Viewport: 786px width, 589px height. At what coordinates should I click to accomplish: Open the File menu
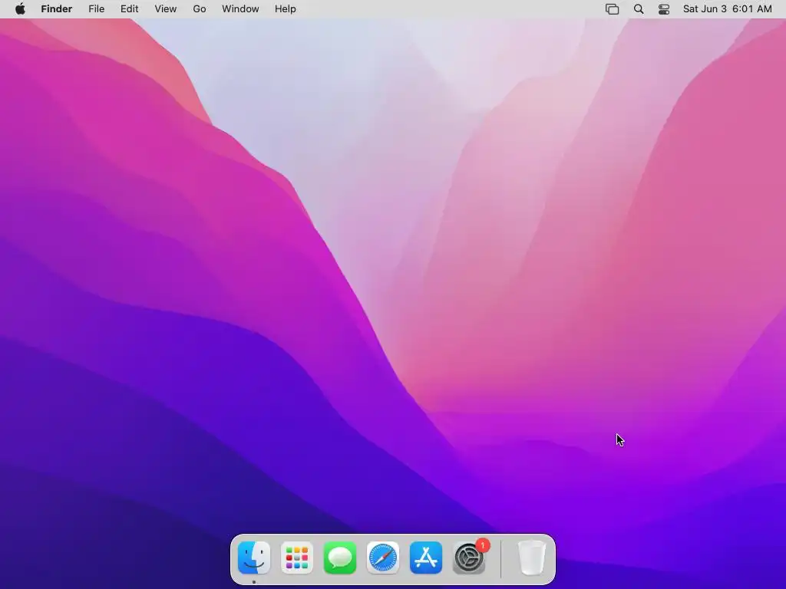click(x=96, y=9)
